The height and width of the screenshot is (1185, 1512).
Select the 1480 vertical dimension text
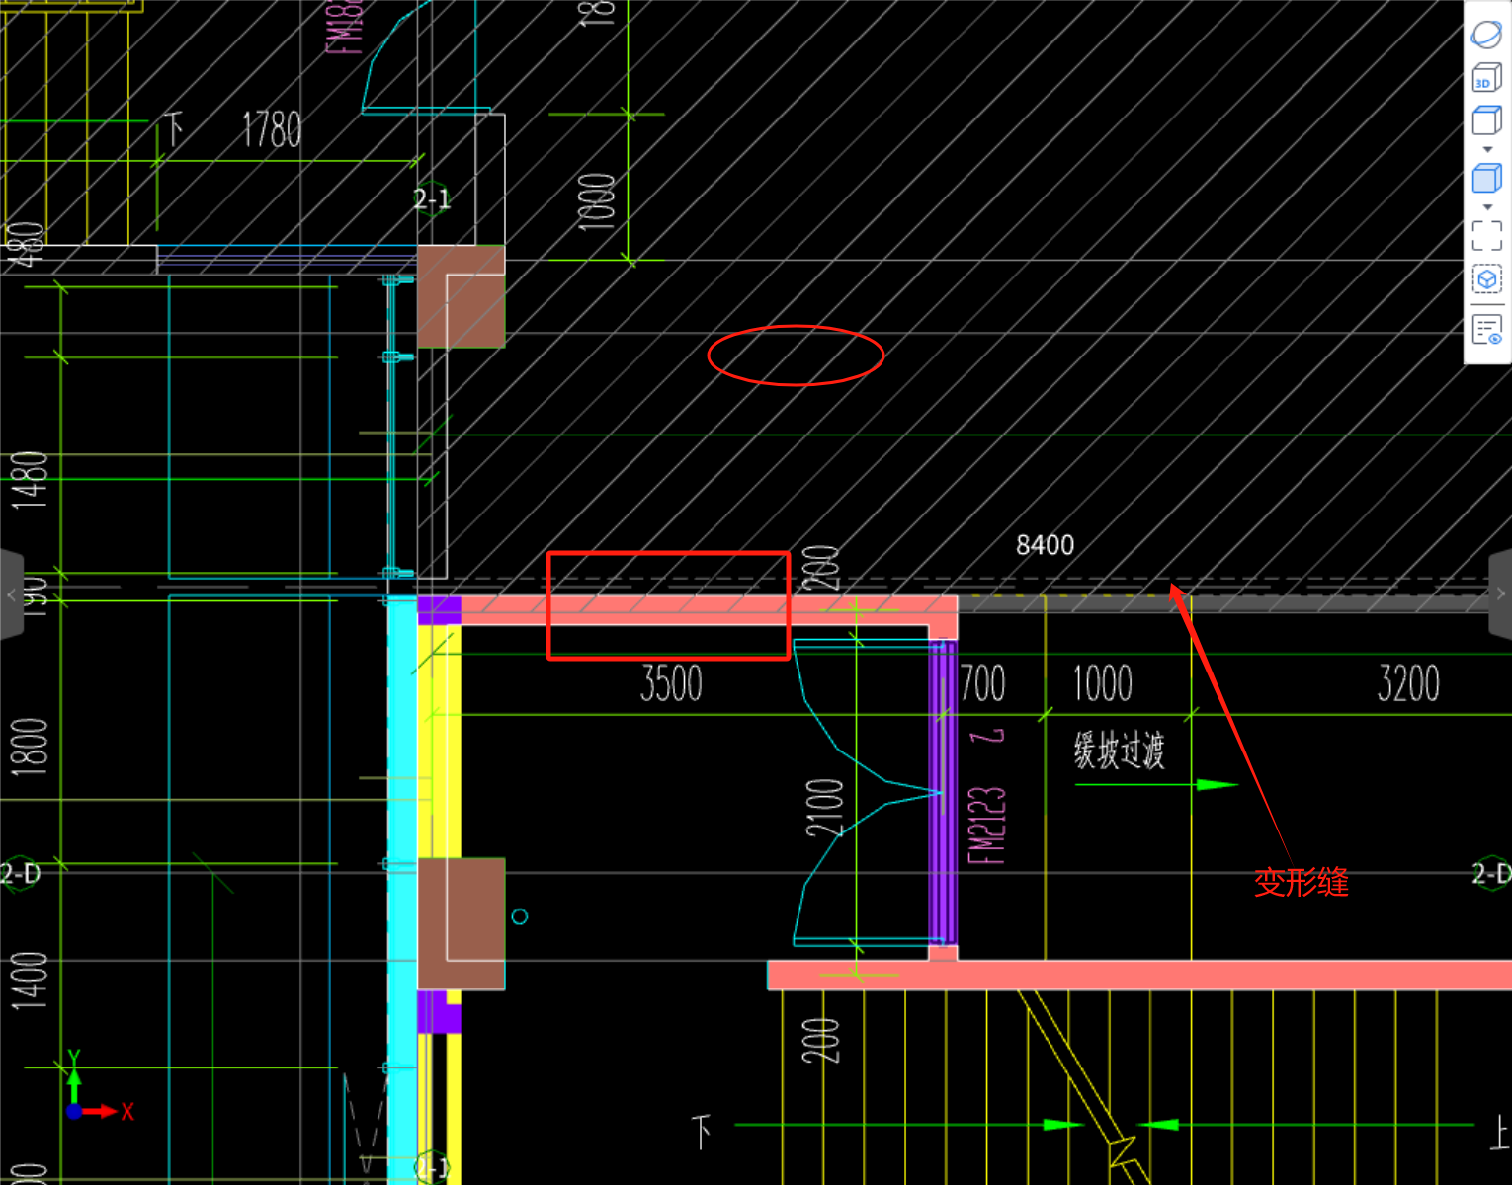click(x=30, y=480)
